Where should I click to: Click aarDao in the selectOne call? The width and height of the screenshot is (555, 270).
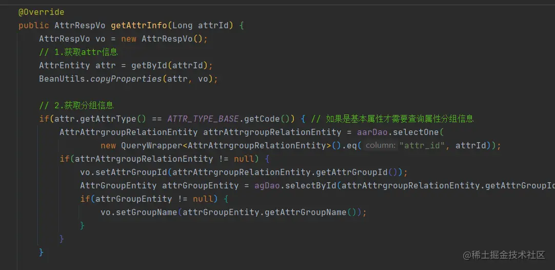[x=372, y=132]
